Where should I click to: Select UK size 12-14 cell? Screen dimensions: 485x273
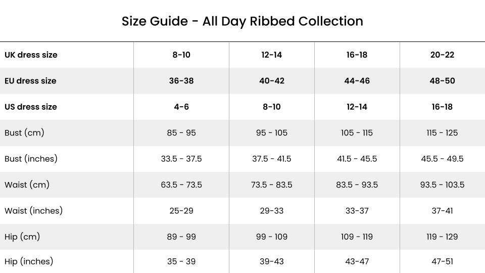272,55
